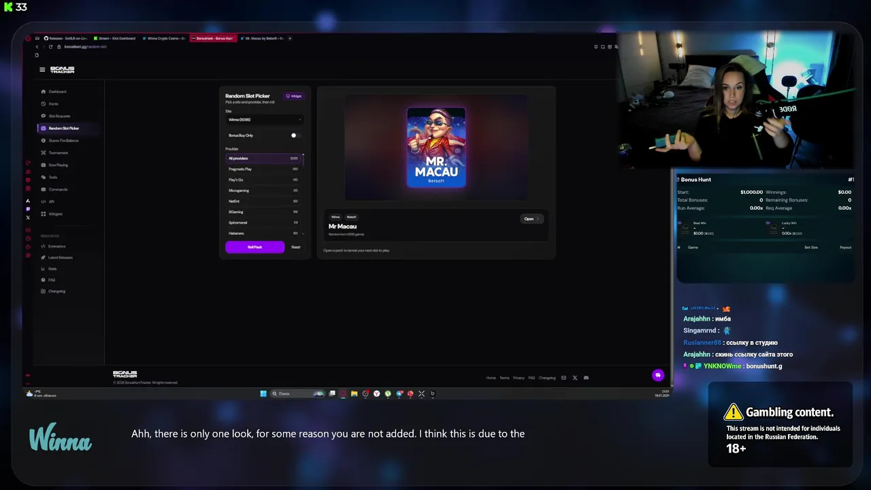Switch to Winna Crypto Casino tab
This screenshot has height=490, width=871.
165,38
